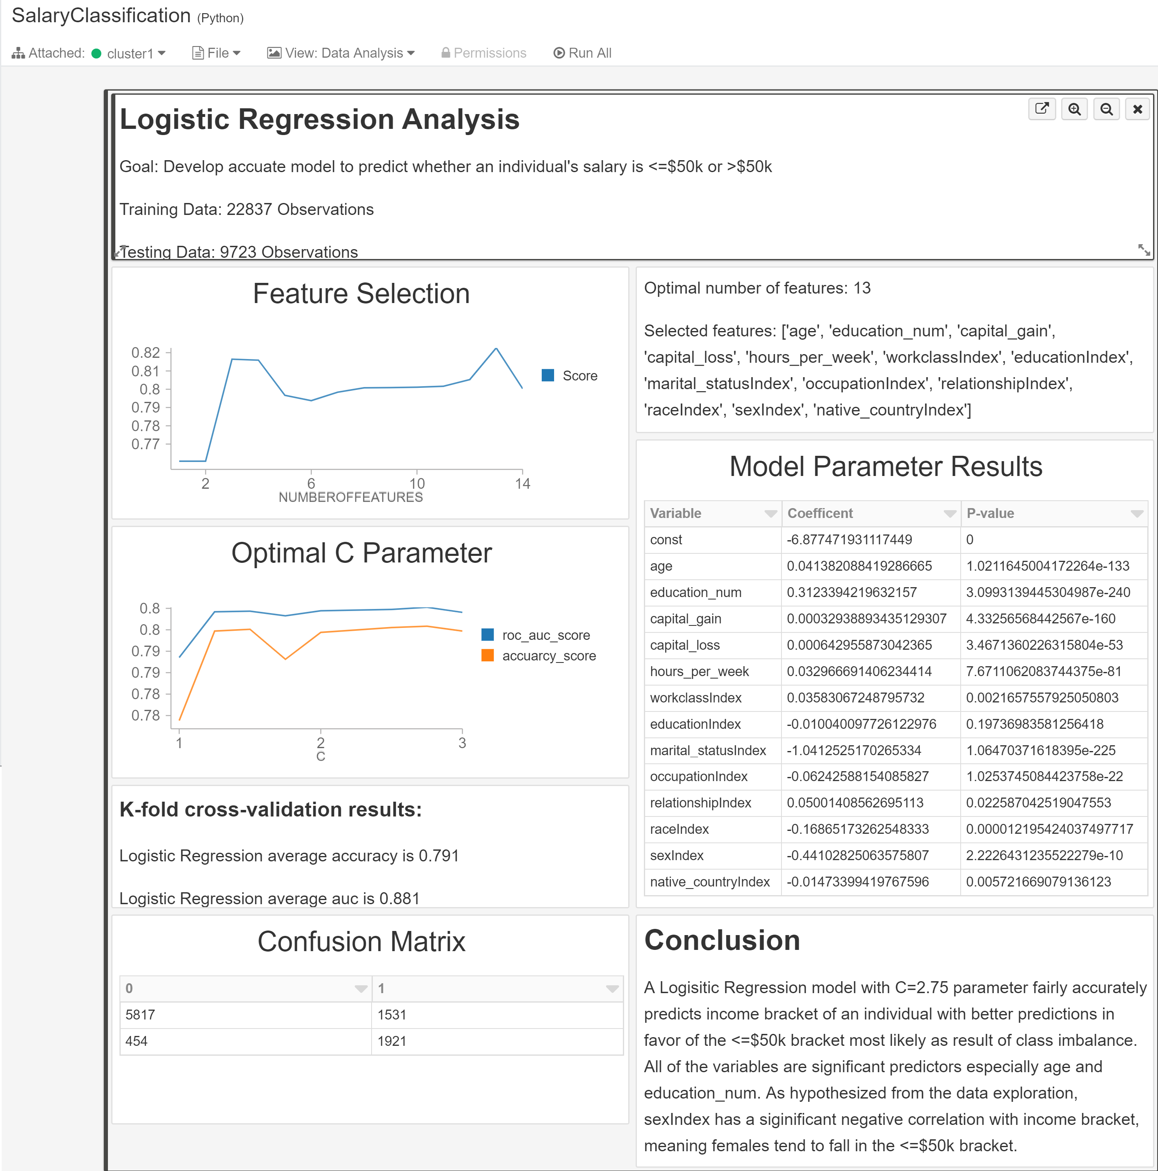Click confusion matrix cell 5817
This screenshot has width=1158, height=1171.
246,1015
